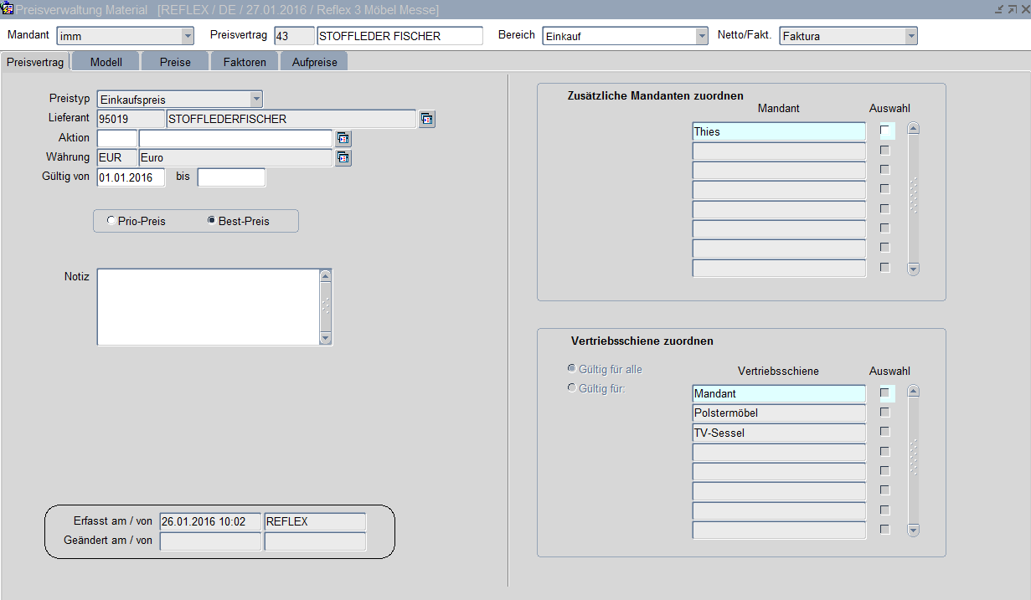Image resolution: width=1031 pixels, height=600 pixels.
Task: Click into the Gültig bis date field
Action: click(x=231, y=177)
